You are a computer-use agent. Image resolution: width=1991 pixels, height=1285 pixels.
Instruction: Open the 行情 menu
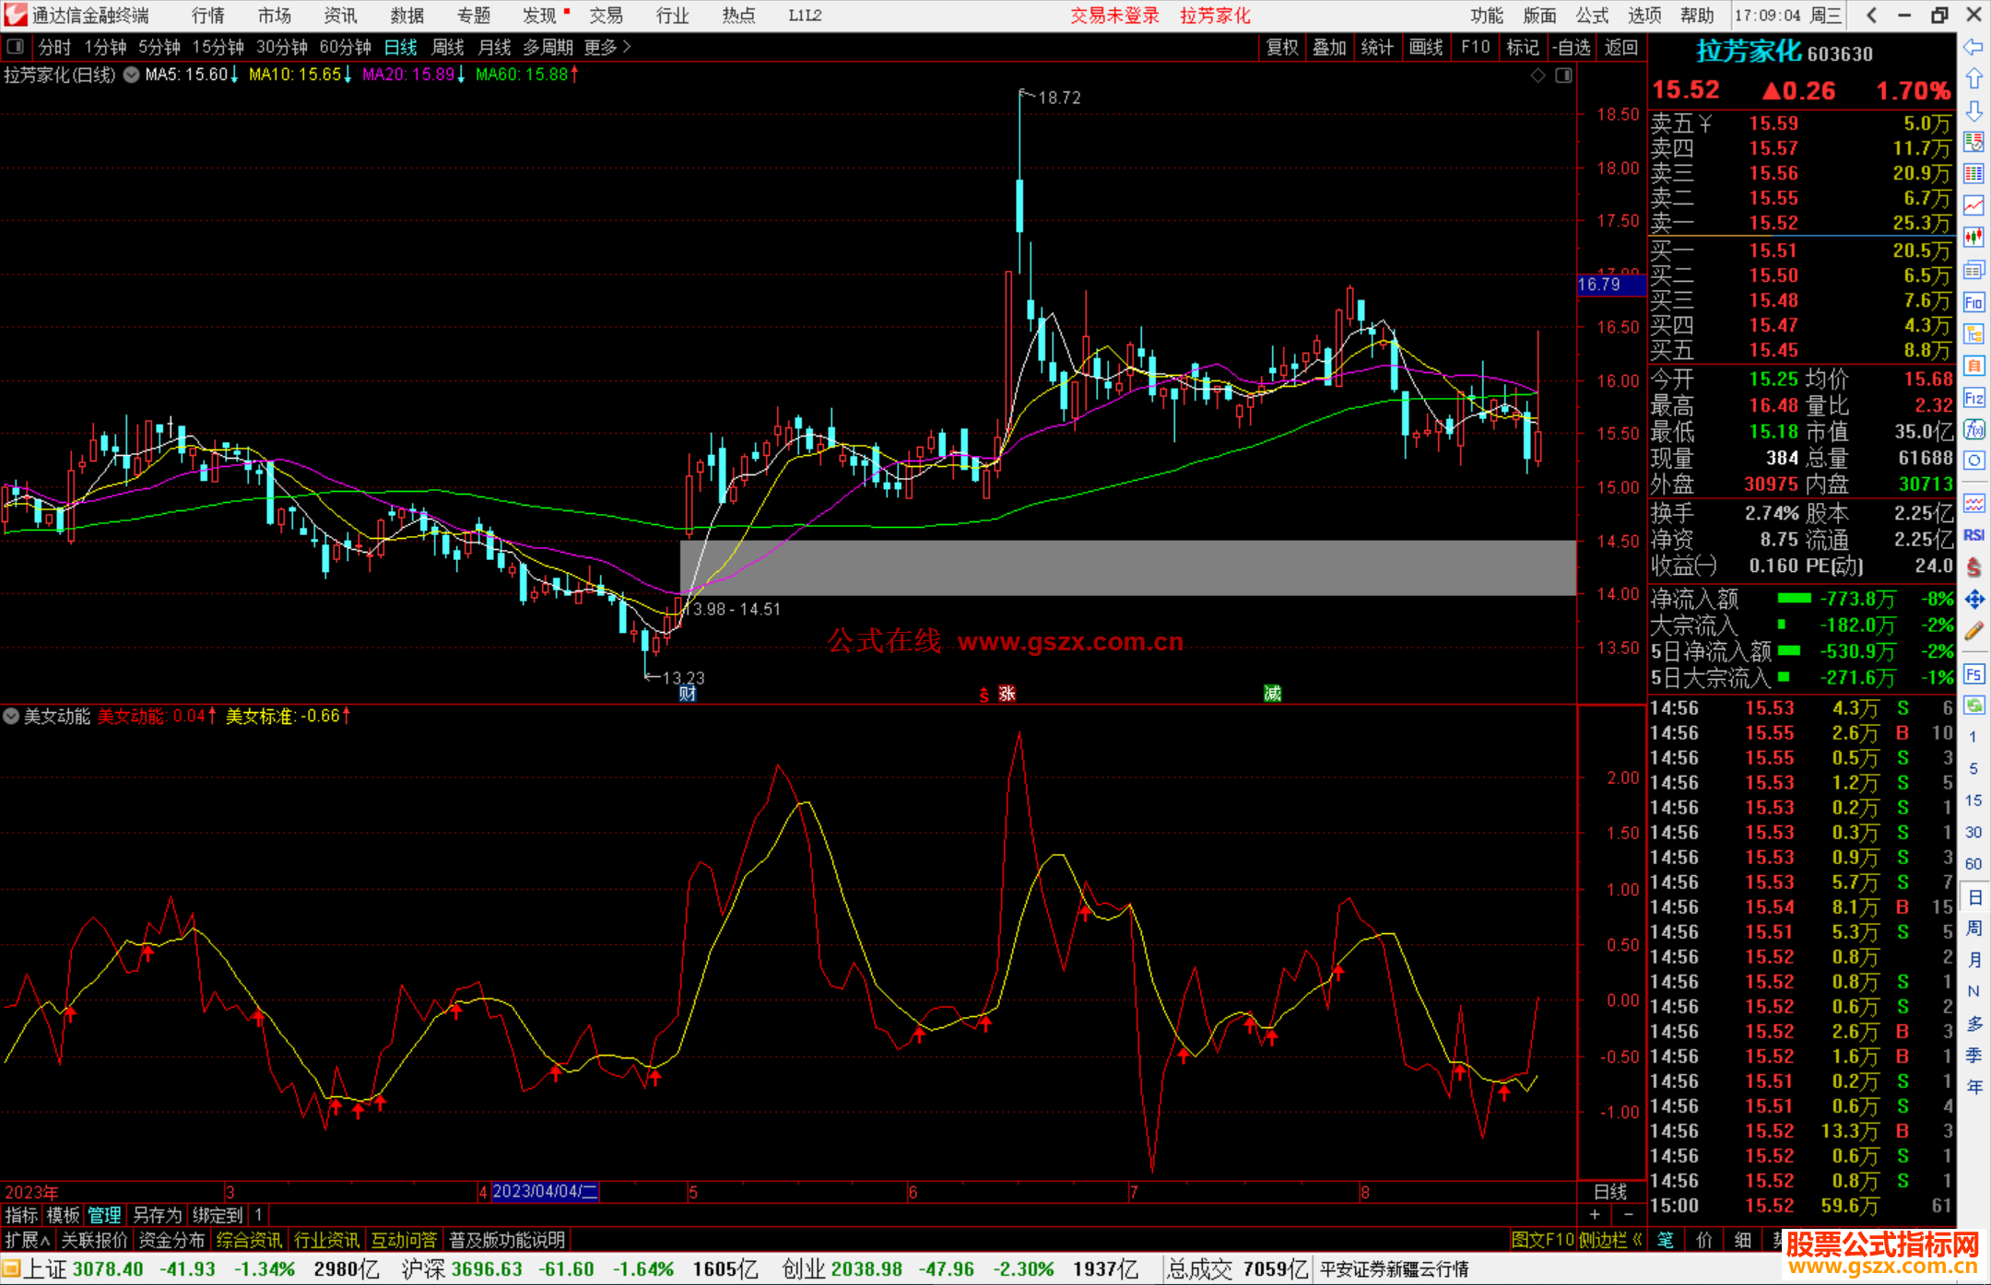click(x=207, y=15)
